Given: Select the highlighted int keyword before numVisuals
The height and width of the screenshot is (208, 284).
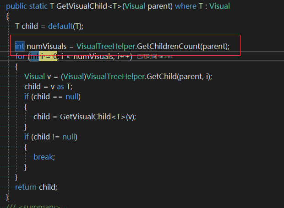Looking at the screenshot, I should tap(20, 46).
